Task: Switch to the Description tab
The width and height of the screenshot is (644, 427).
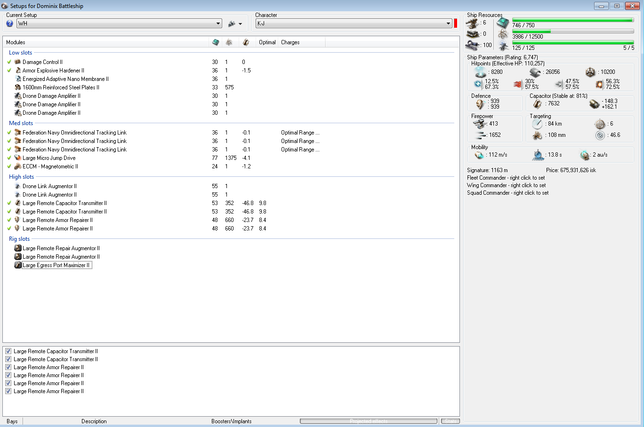Action: point(94,421)
